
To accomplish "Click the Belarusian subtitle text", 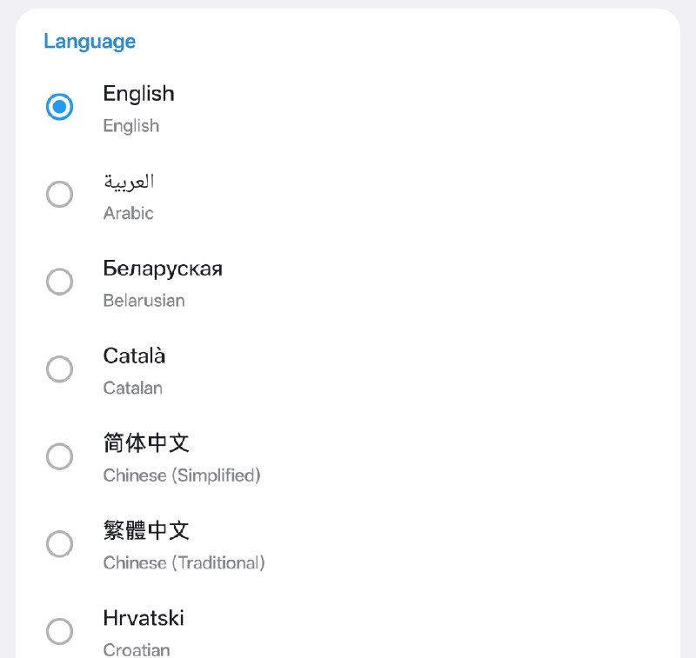I will pos(144,300).
